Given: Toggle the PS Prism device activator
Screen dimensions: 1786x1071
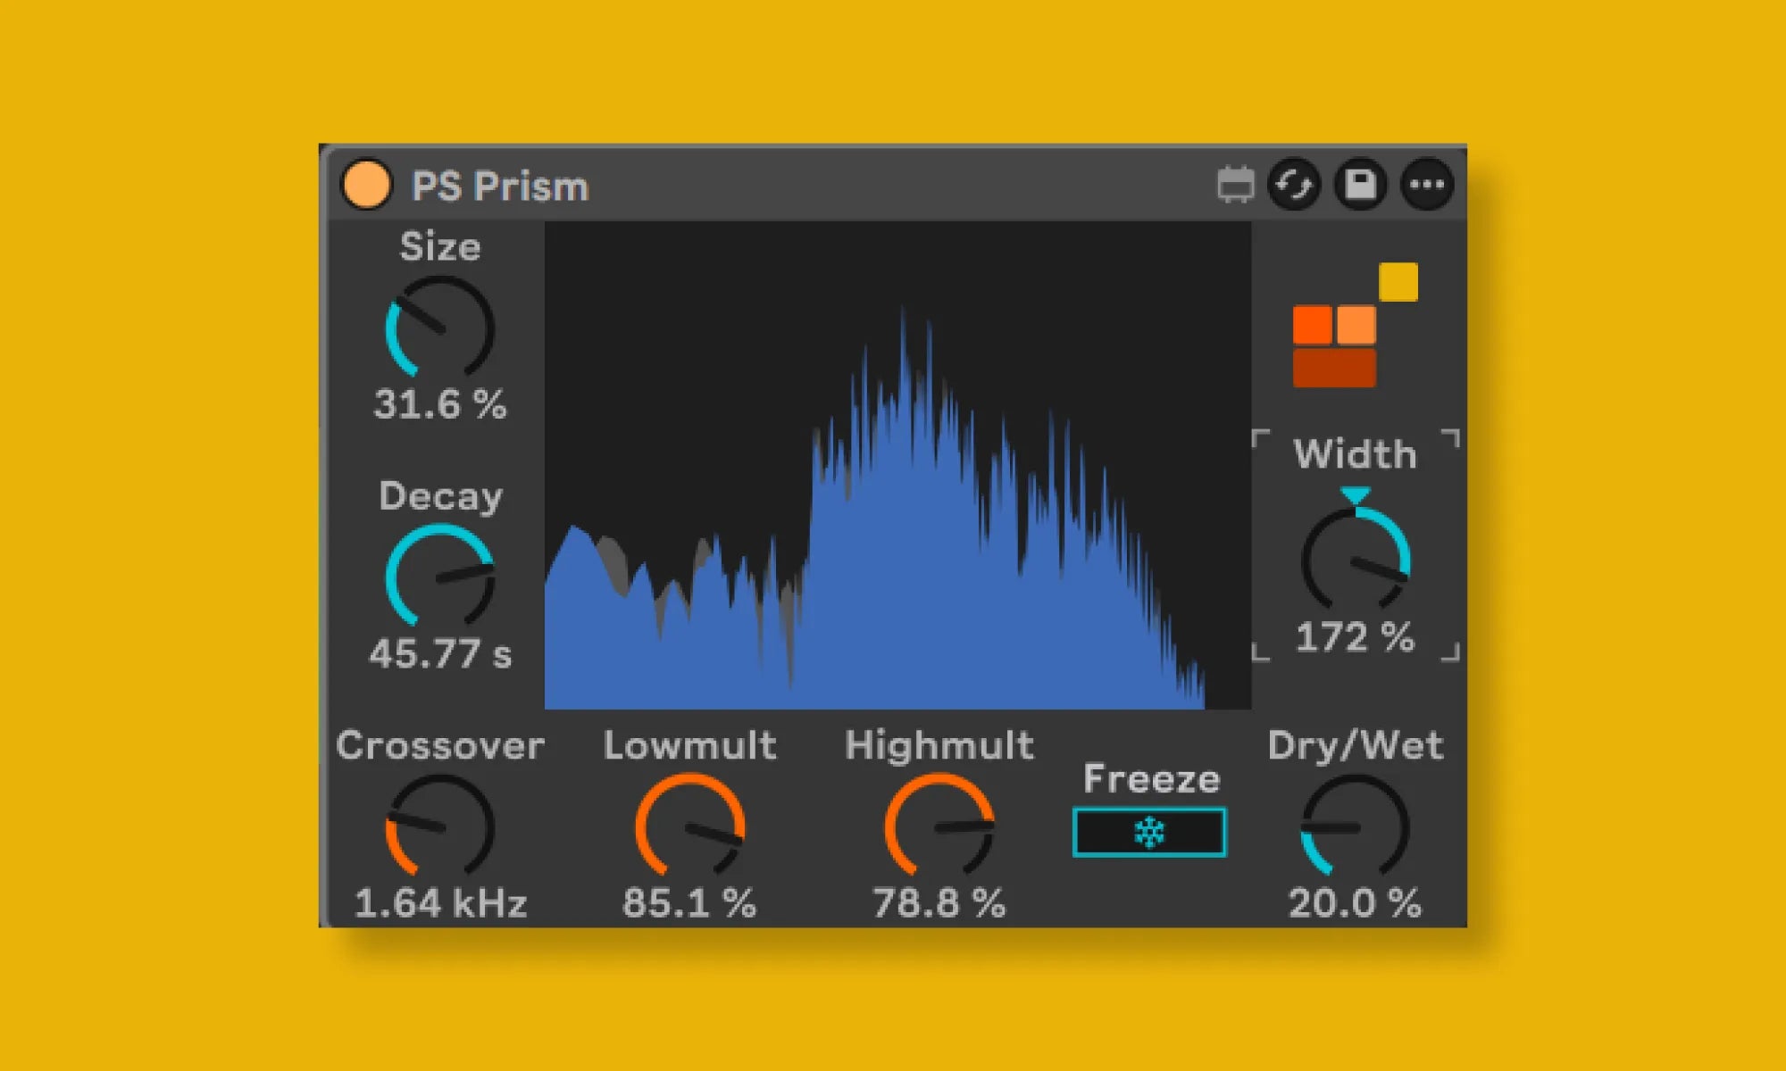Looking at the screenshot, I should click(x=366, y=185).
